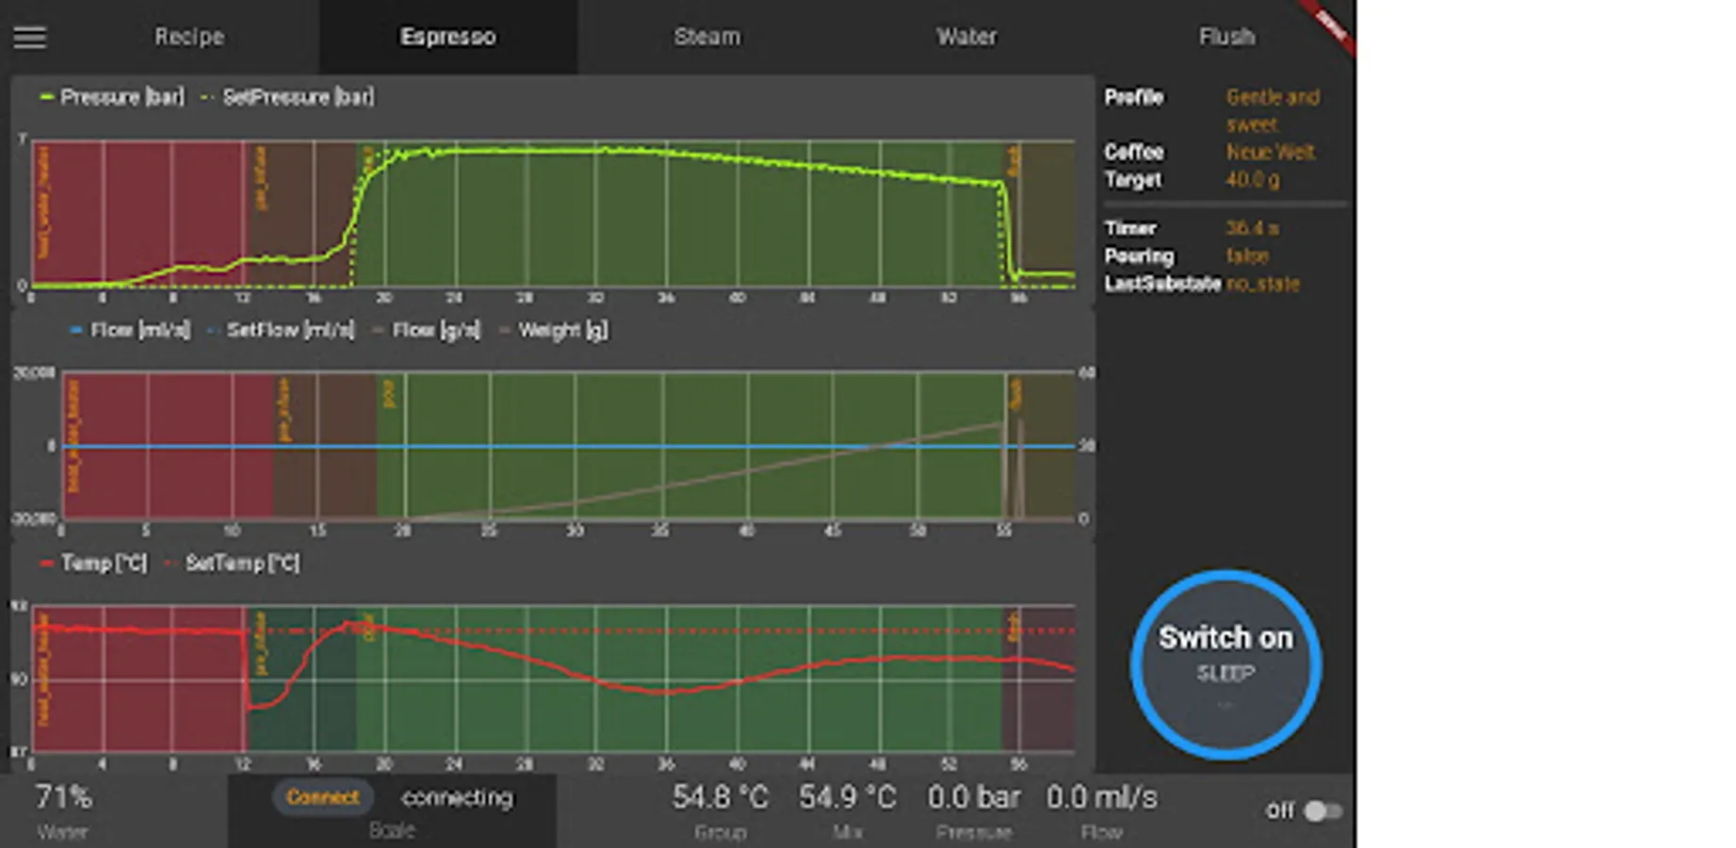Switch to the Recipe tab

point(189,37)
